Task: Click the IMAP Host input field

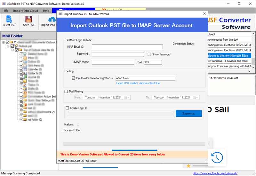Action: point(113,62)
